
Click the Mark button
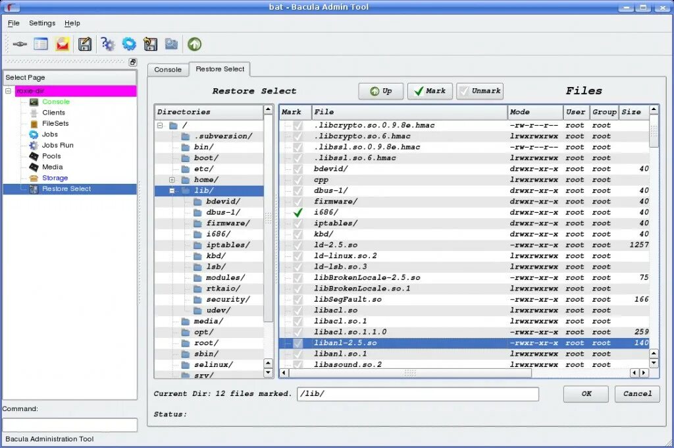pos(430,91)
